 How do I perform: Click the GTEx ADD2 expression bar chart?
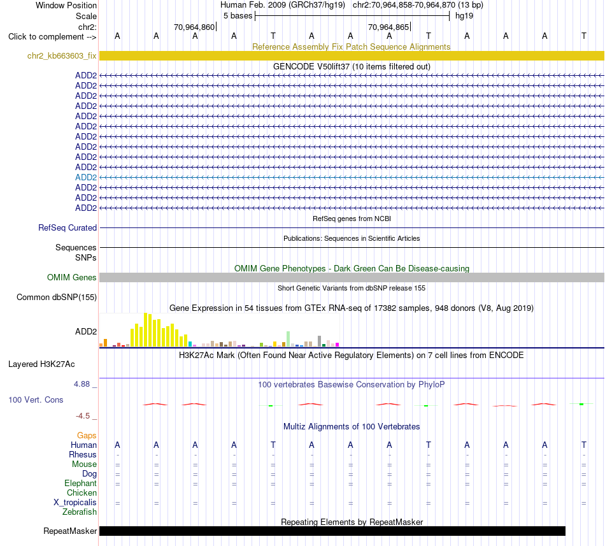tap(219, 330)
